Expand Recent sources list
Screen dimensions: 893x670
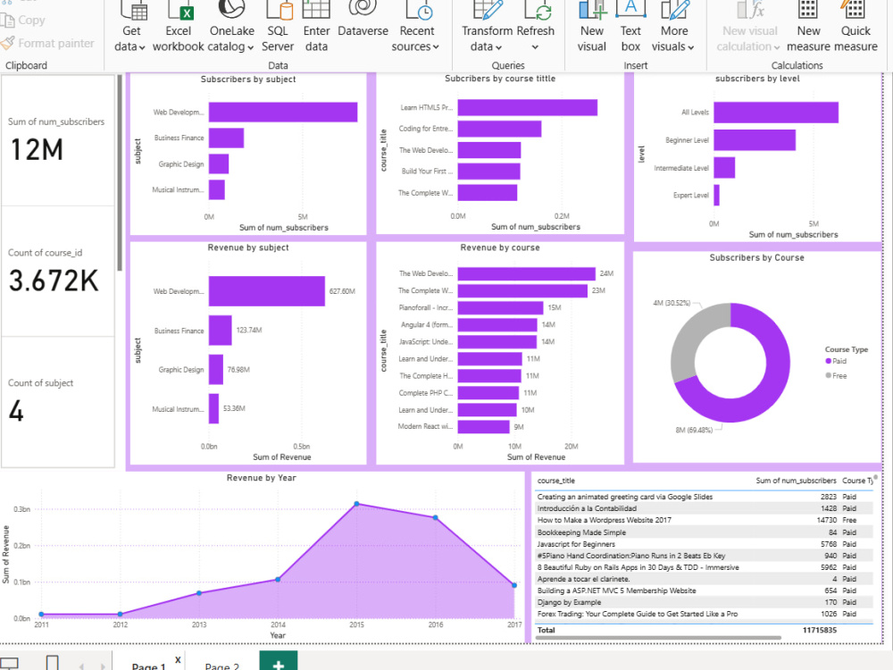pyautogui.click(x=416, y=28)
